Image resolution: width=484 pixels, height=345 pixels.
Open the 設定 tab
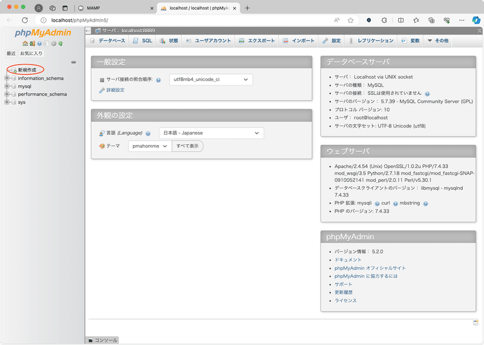332,40
